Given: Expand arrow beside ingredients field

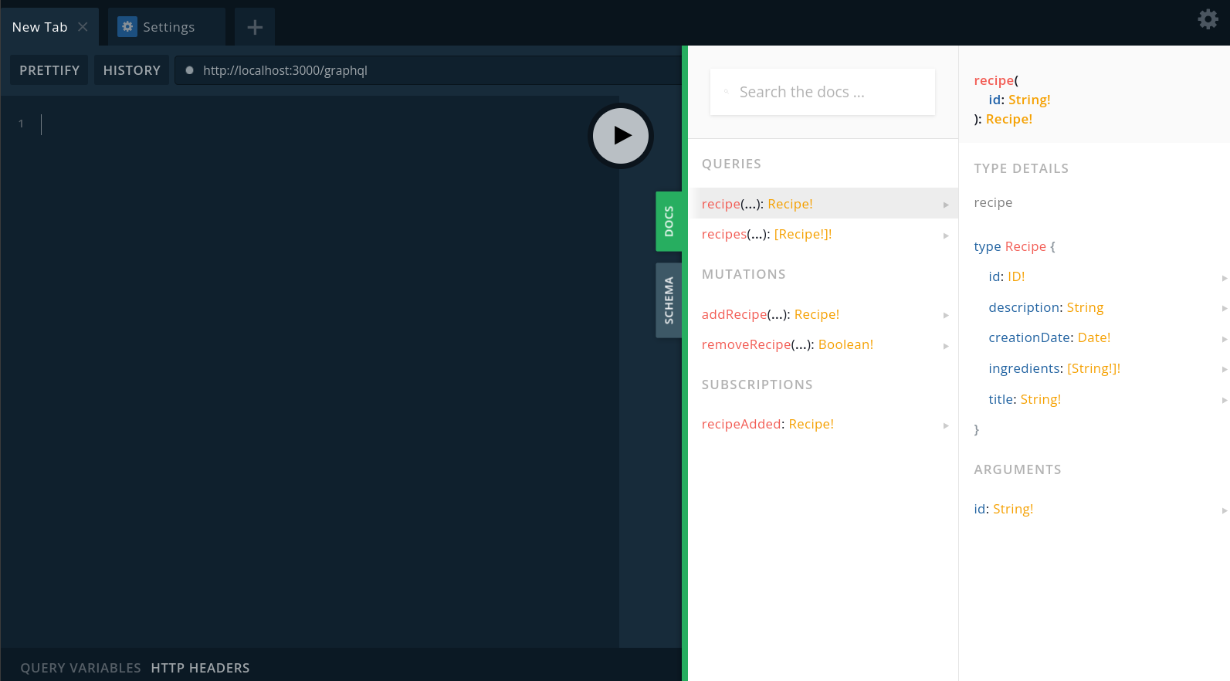Looking at the screenshot, I should 1225,369.
